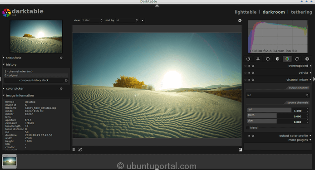Image resolution: width=315 pixels, height=170 pixels.
Task: Switch to lighttable view
Action: pyautogui.click(x=246, y=12)
